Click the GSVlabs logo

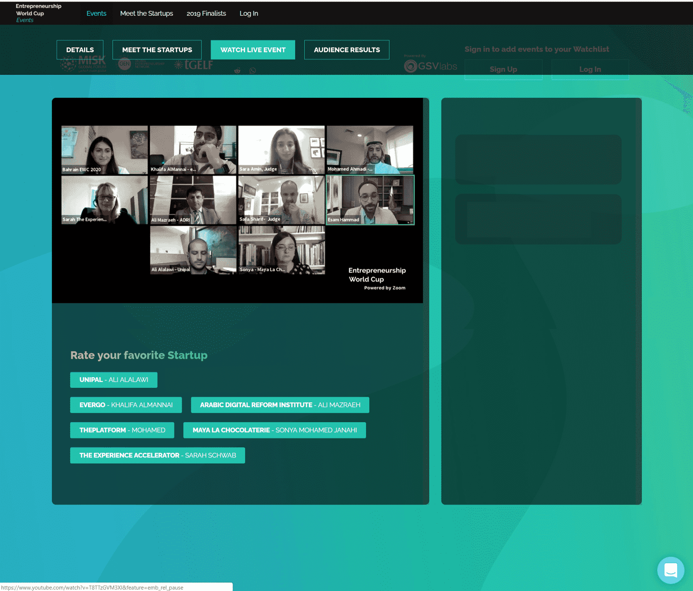[430, 66]
